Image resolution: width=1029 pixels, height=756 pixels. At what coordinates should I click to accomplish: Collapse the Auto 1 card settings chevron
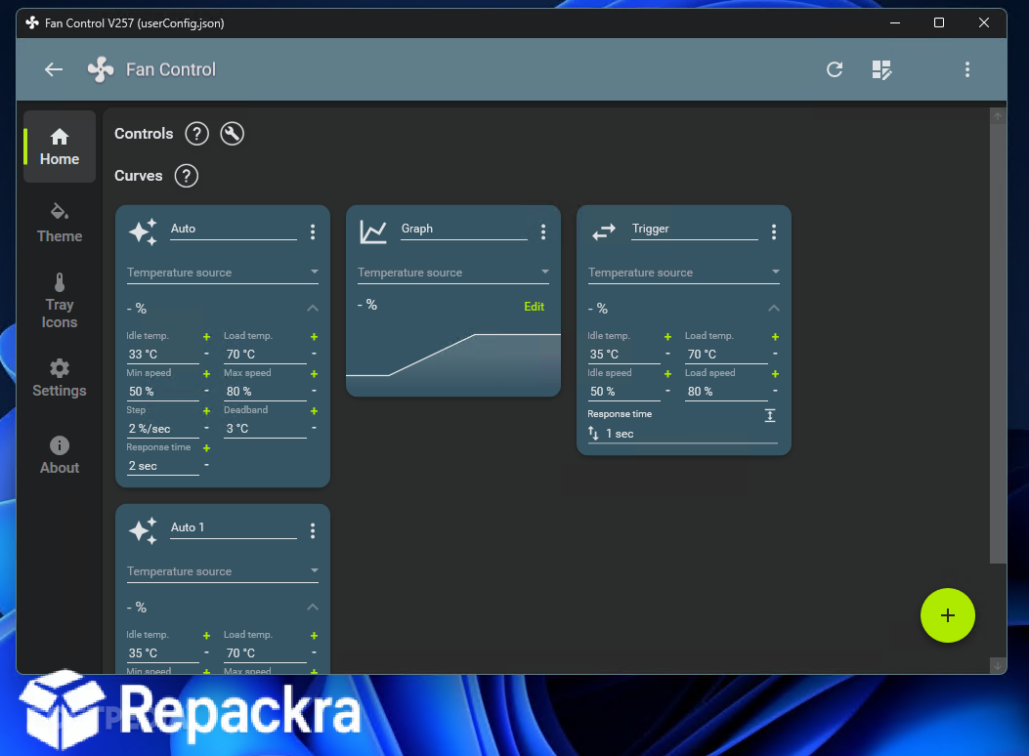pos(313,608)
